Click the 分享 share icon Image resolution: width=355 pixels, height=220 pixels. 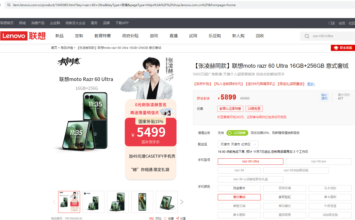click(178, 218)
